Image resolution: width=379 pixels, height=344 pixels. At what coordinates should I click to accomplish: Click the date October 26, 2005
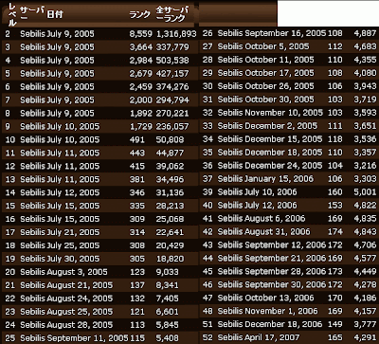[x=280, y=86]
